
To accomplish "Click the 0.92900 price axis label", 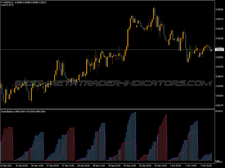I will click(x=219, y=57).
